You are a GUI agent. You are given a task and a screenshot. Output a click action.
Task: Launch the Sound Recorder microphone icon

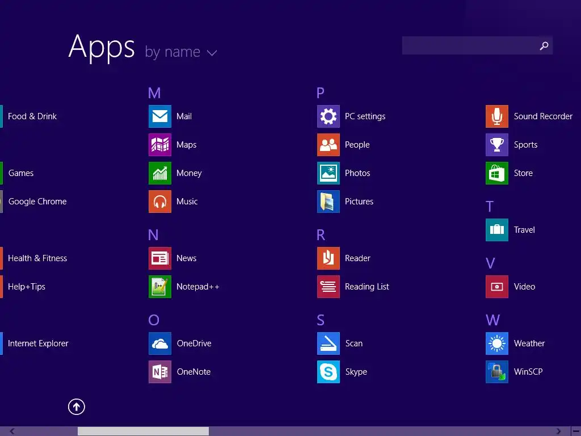click(497, 116)
